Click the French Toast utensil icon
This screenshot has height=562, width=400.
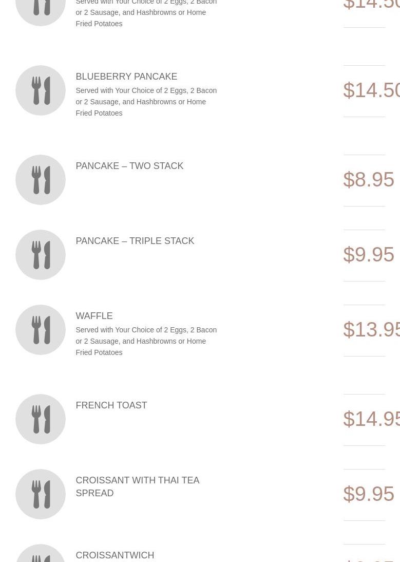[41, 419]
